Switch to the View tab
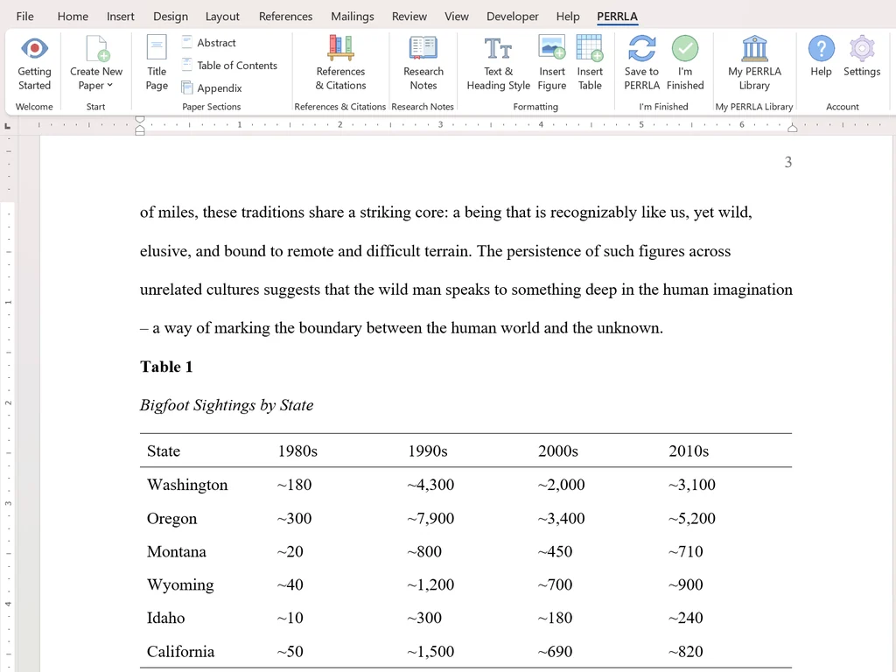896x672 pixels. pyautogui.click(x=457, y=16)
